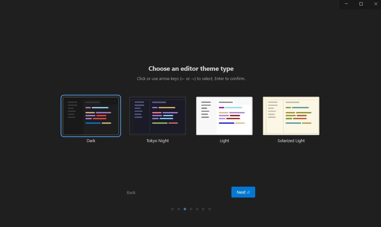
Task: Click the 'Dark' label text
Action: (x=91, y=141)
